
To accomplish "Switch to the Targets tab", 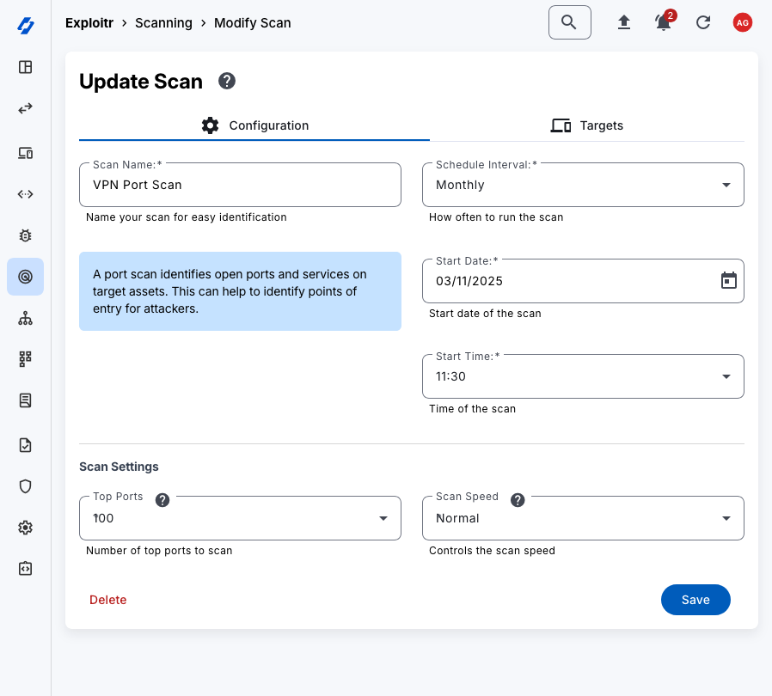I will (x=587, y=125).
